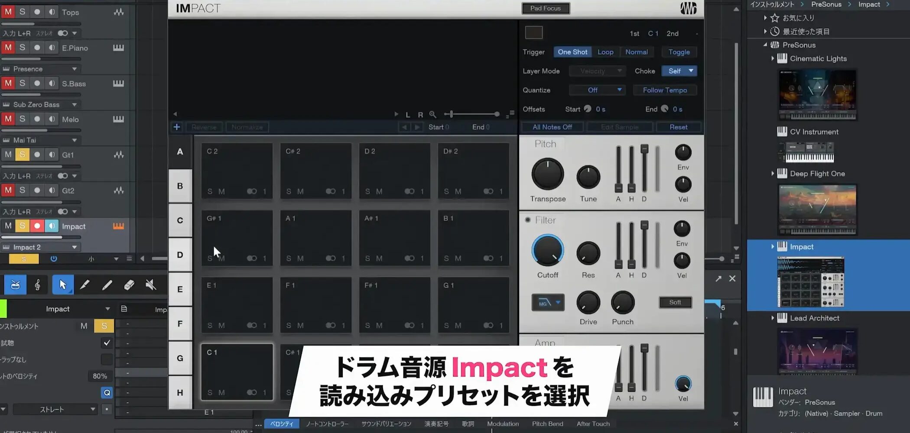910x433 pixels.
Task: Click the add sample plus icon
Action: pos(177,127)
